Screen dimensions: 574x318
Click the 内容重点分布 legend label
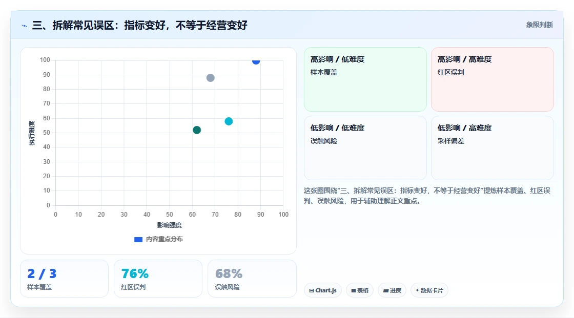(165, 239)
